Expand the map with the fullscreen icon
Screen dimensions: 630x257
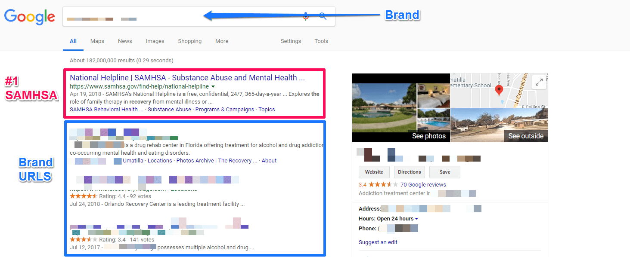pyautogui.click(x=539, y=82)
